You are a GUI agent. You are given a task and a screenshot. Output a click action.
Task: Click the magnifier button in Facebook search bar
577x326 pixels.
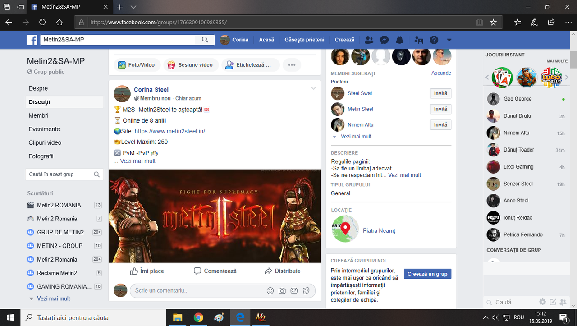pos(205,40)
